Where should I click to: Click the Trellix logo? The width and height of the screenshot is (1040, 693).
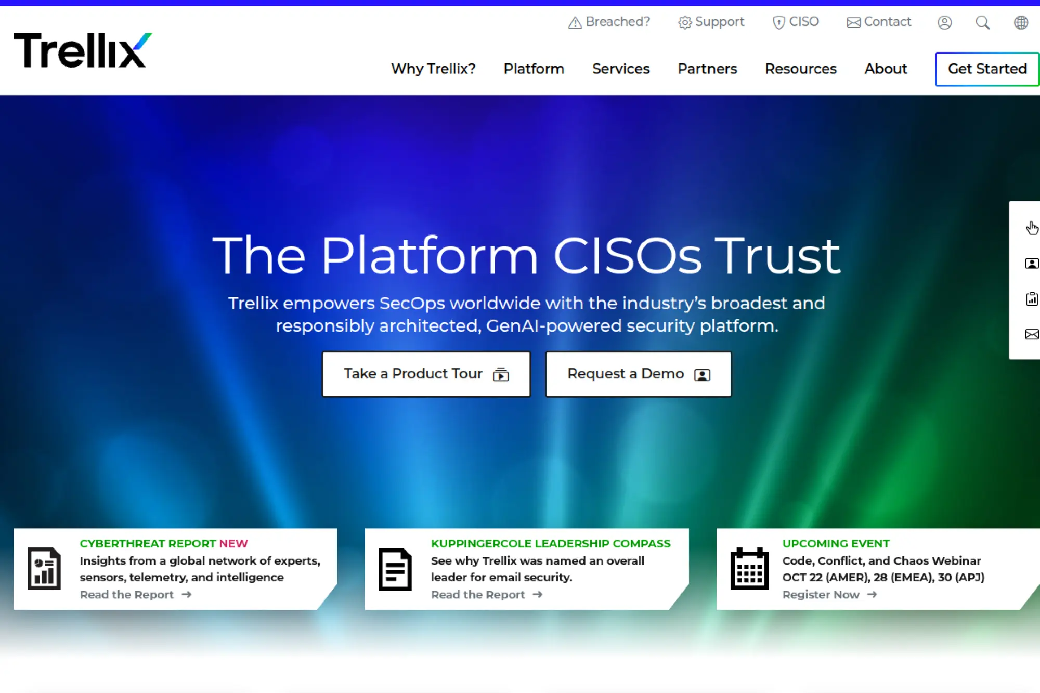point(83,50)
